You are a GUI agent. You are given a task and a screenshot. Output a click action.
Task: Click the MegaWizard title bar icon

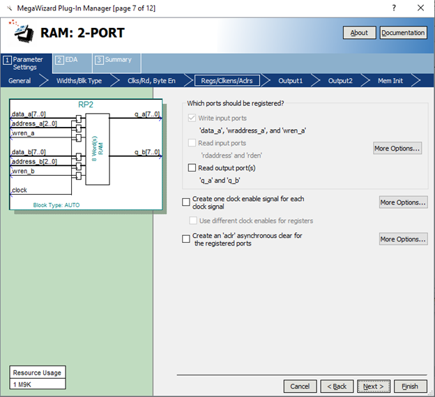click(x=9, y=8)
